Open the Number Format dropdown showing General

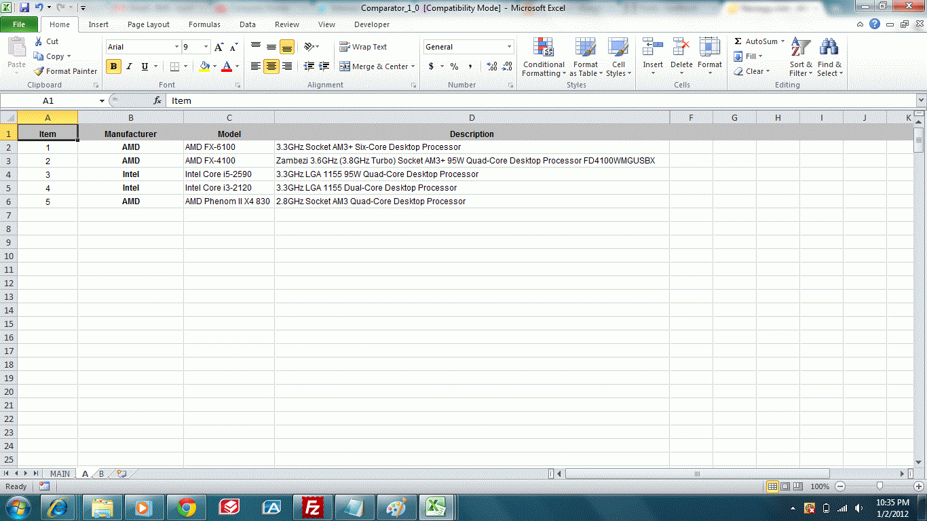tap(468, 46)
